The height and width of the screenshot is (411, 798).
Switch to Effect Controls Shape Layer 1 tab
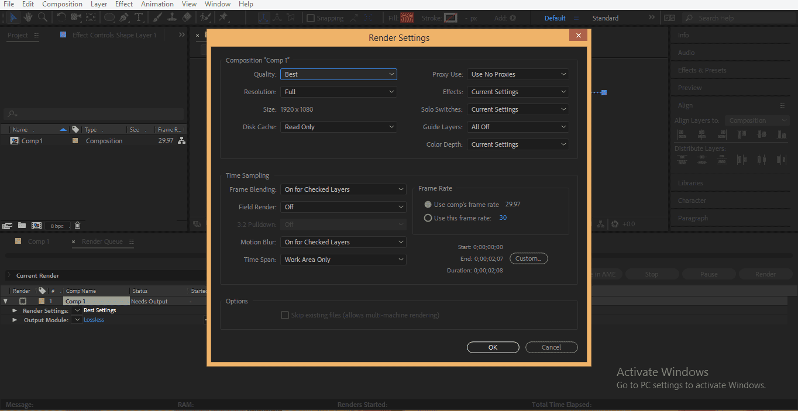tap(114, 35)
